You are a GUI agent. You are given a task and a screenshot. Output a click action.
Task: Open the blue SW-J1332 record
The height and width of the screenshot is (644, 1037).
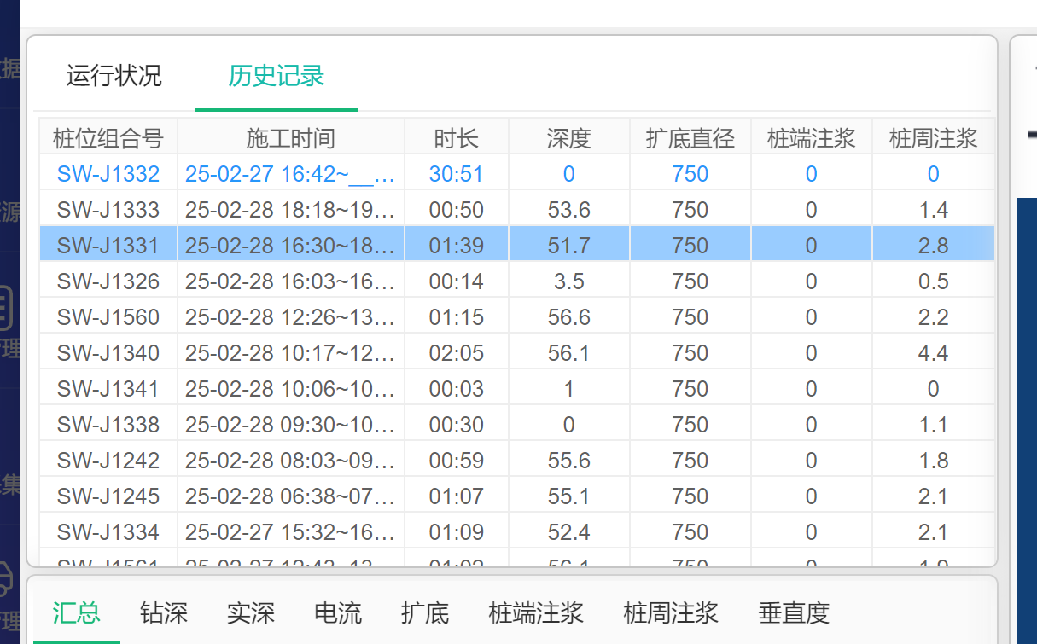tap(108, 174)
